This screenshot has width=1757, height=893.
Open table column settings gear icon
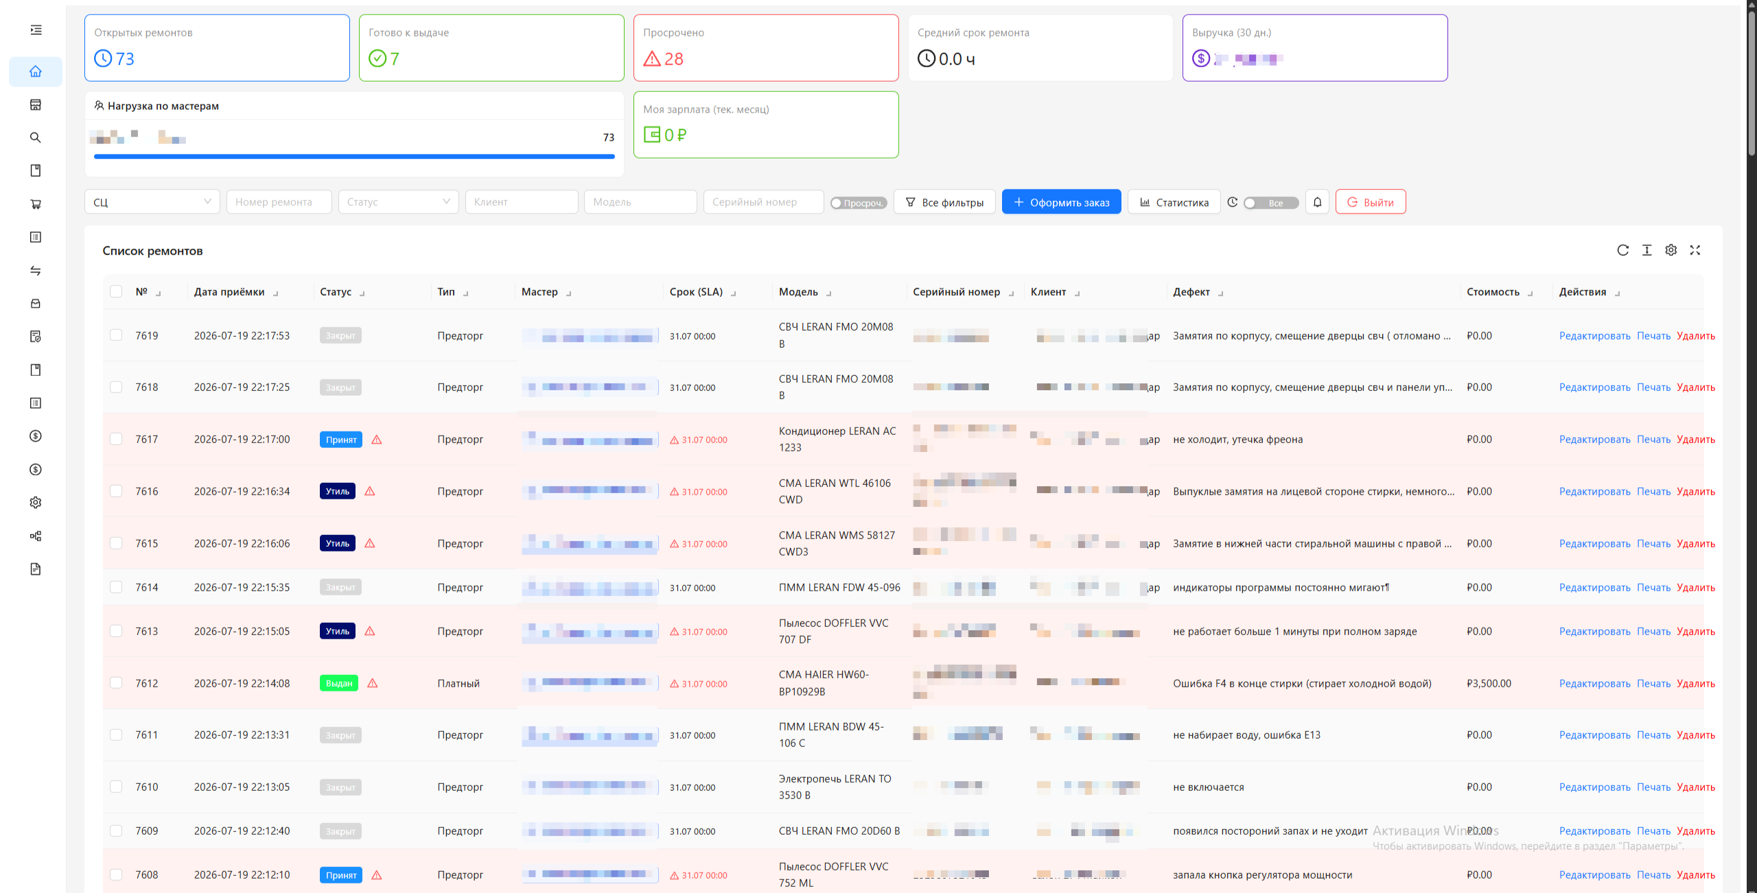click(x=1671, y=250)
